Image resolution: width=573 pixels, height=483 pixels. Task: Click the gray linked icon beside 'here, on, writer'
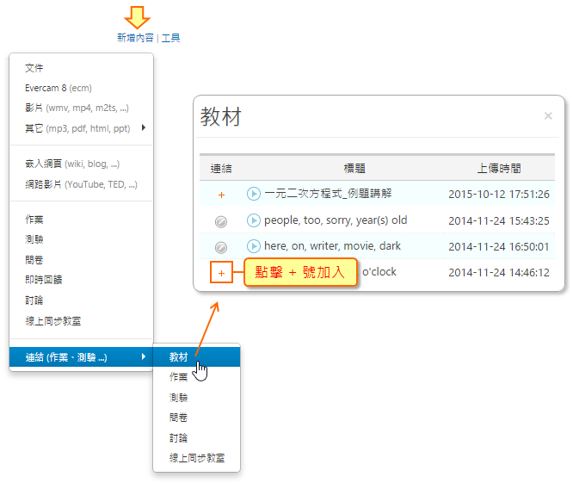click(x=221, y=247)
